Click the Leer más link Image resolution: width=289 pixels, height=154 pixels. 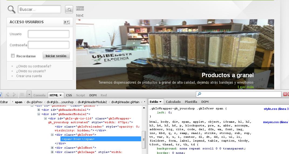tap(246, 87)
